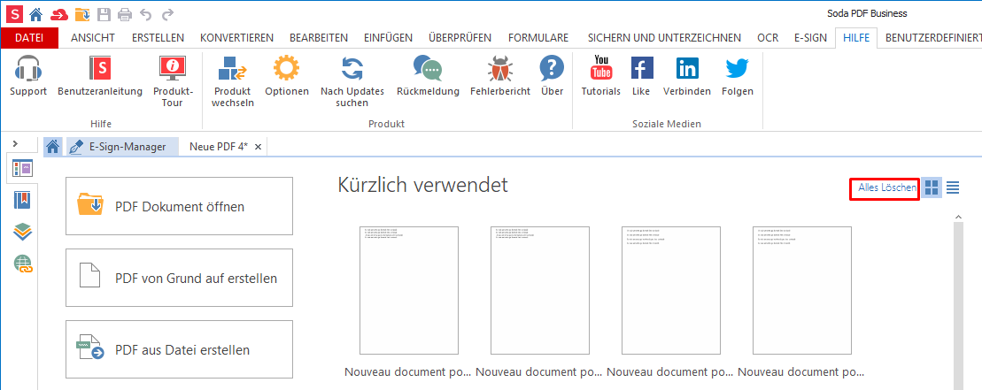Click PDF aus Datei erstellen button

(x=179, y=350)
